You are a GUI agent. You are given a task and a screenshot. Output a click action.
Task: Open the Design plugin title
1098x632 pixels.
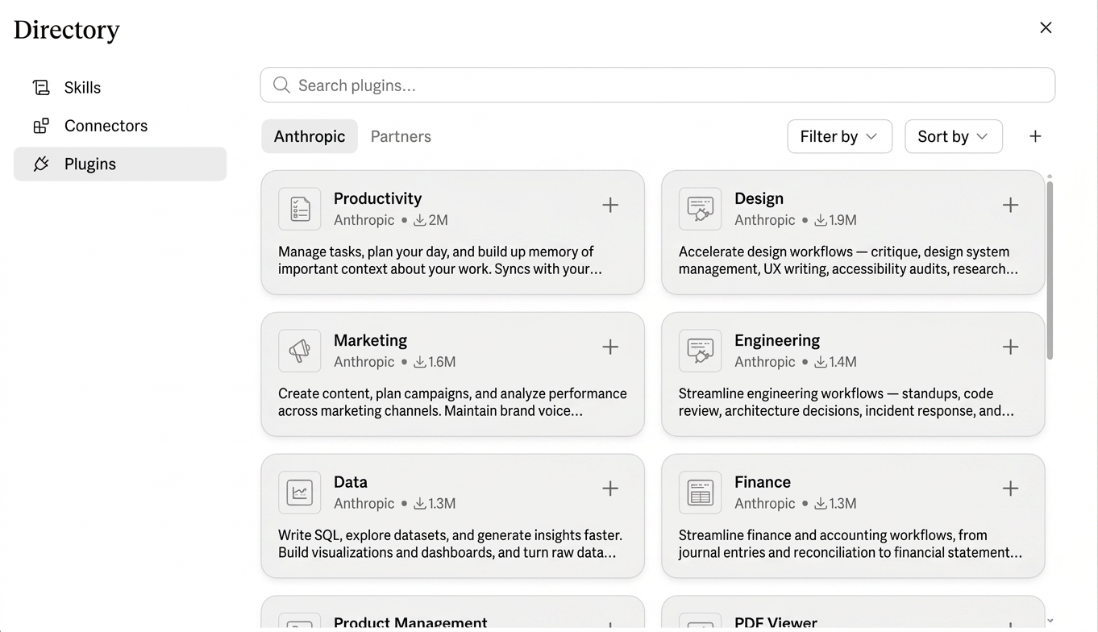759,198
